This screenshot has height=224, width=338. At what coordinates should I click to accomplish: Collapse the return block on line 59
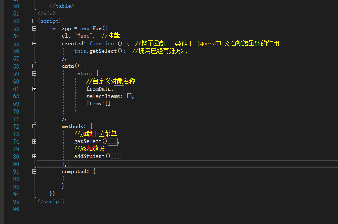(34, 73)
